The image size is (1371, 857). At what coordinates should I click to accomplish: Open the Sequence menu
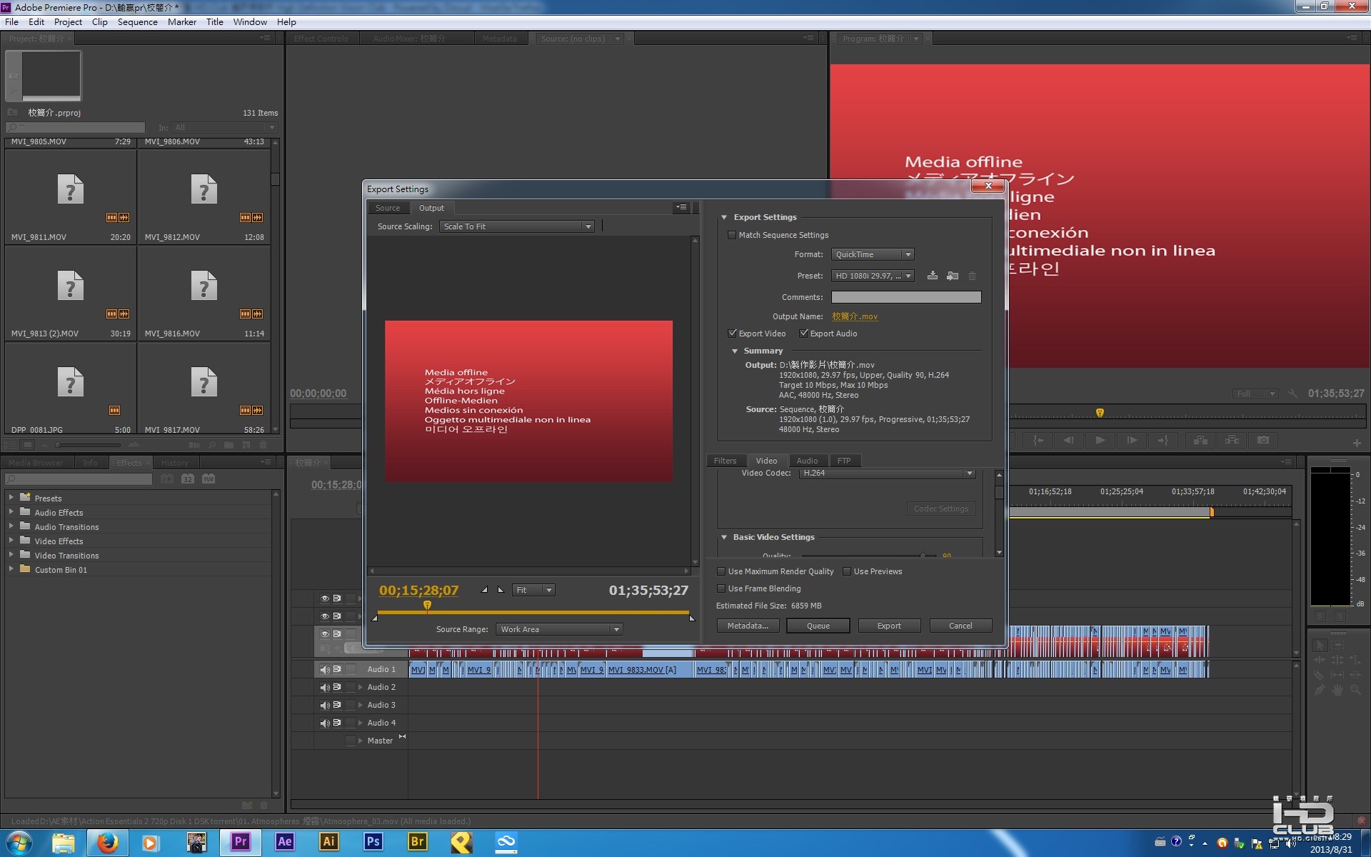coord(137,22)
